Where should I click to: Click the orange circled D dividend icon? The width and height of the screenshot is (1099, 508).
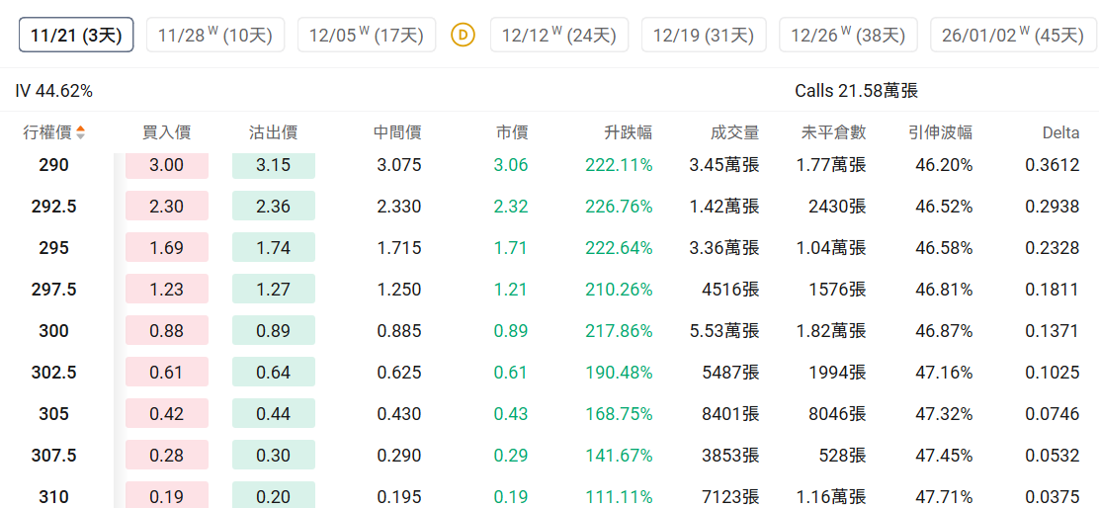[x=463, y=36]
